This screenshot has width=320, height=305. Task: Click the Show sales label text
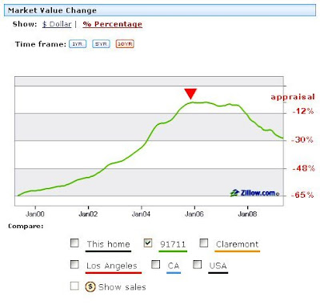122,287
